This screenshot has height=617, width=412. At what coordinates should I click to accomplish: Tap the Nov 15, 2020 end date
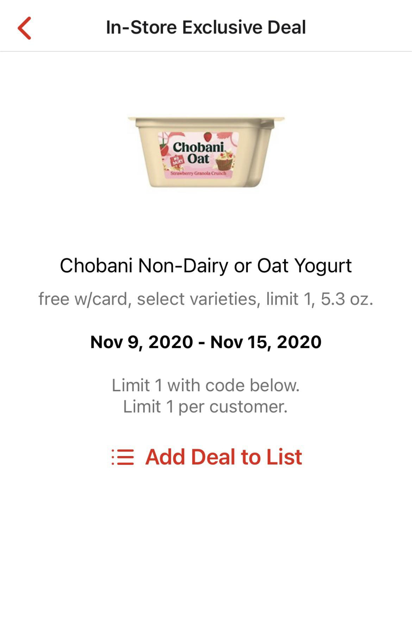pos(266,342)
